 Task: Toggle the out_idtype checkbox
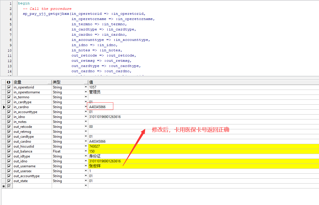pyautogui.click(x=9, y=156)
